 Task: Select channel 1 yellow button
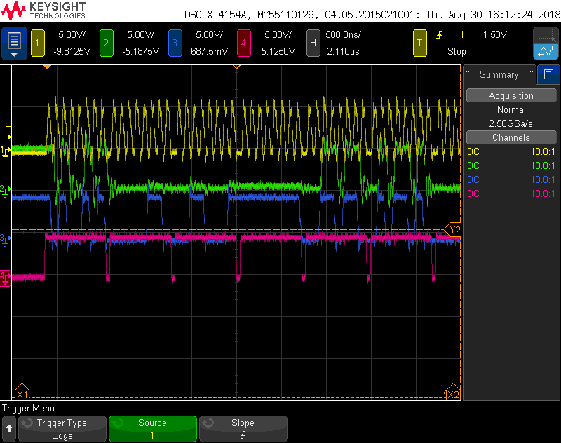pyautogui.click(x=38, y=43)
